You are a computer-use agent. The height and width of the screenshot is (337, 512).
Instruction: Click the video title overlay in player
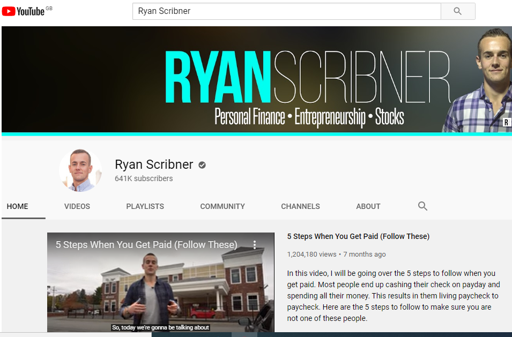pyautogui.click(x=146, y=245)
